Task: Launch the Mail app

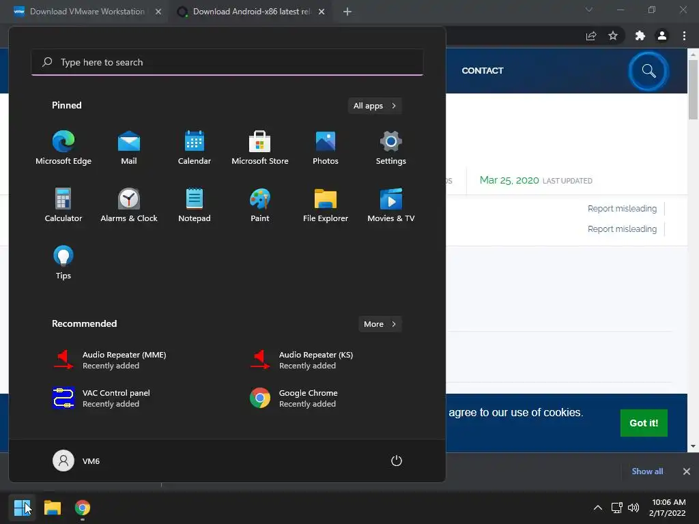Action: (x=129, y=148)
